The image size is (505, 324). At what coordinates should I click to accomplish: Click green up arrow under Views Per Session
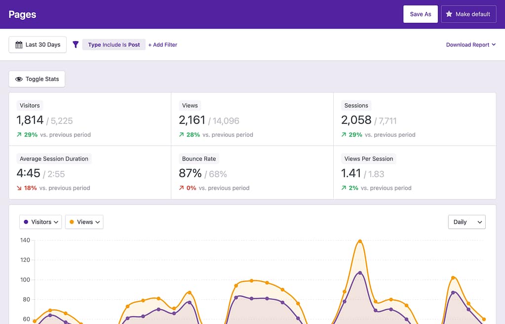(344, 188)
